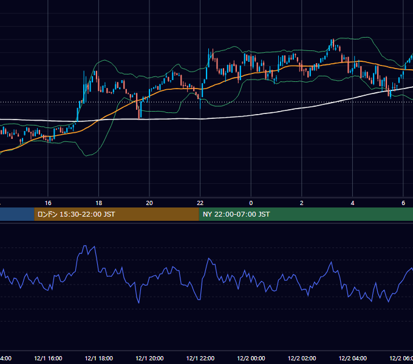Click the 12/2 02:00 date label
Image resolution: width=413 pixels, height=364 pixels.
click(302, 358)
